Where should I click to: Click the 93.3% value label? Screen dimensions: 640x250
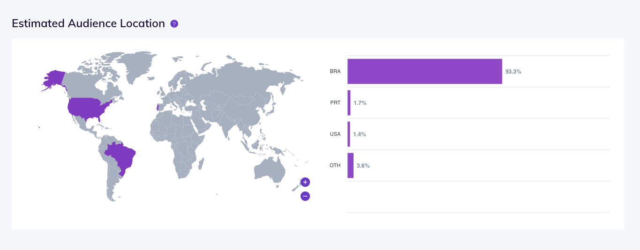tap(513, 72)
